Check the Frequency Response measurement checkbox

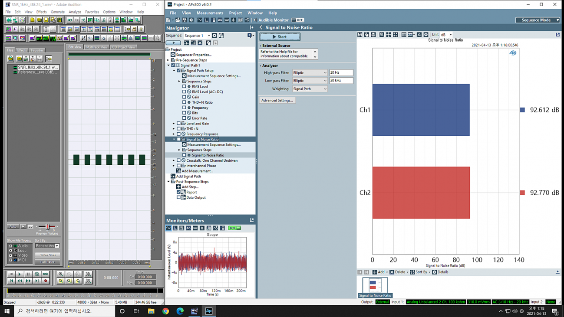(x=178, y=134)
